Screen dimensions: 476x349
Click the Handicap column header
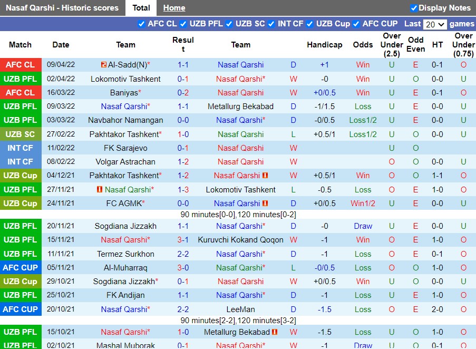pyautogui.click(x=325, y=45)
